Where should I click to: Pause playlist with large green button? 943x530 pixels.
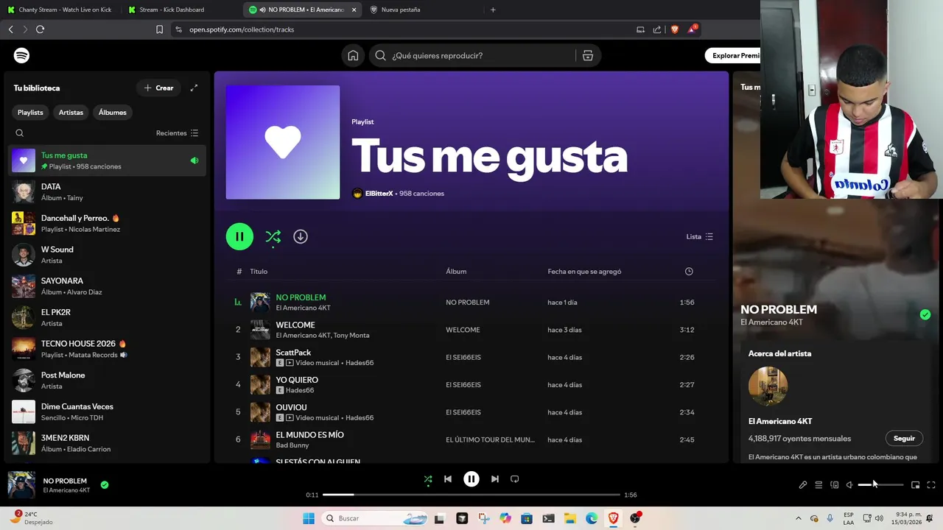tap(239, 236)
